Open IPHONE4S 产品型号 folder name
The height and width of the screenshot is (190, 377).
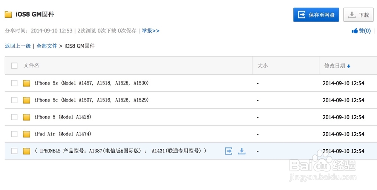click(x=121, y=151)
